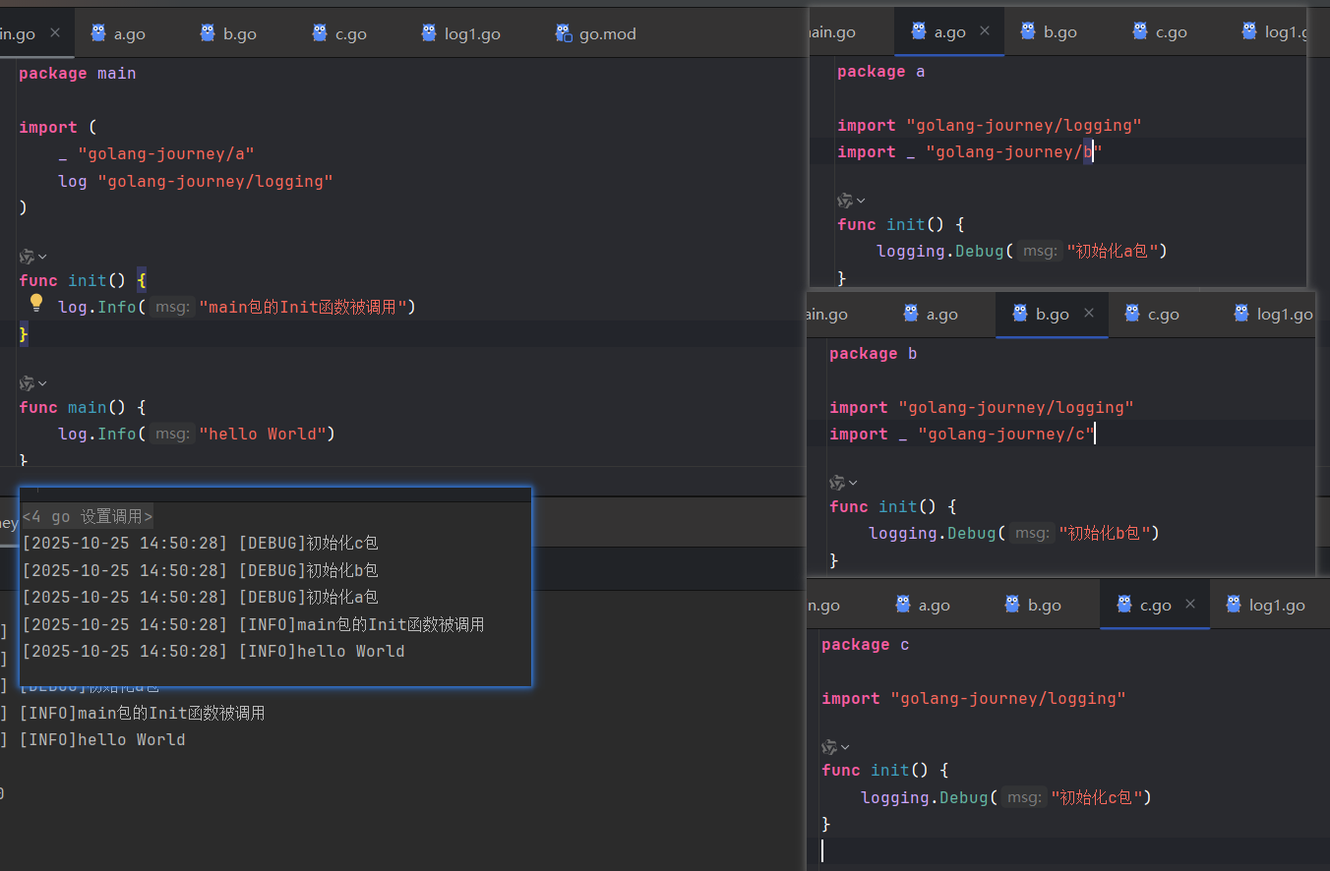Open the chevron dropdown above init in package a

(861, 201)
